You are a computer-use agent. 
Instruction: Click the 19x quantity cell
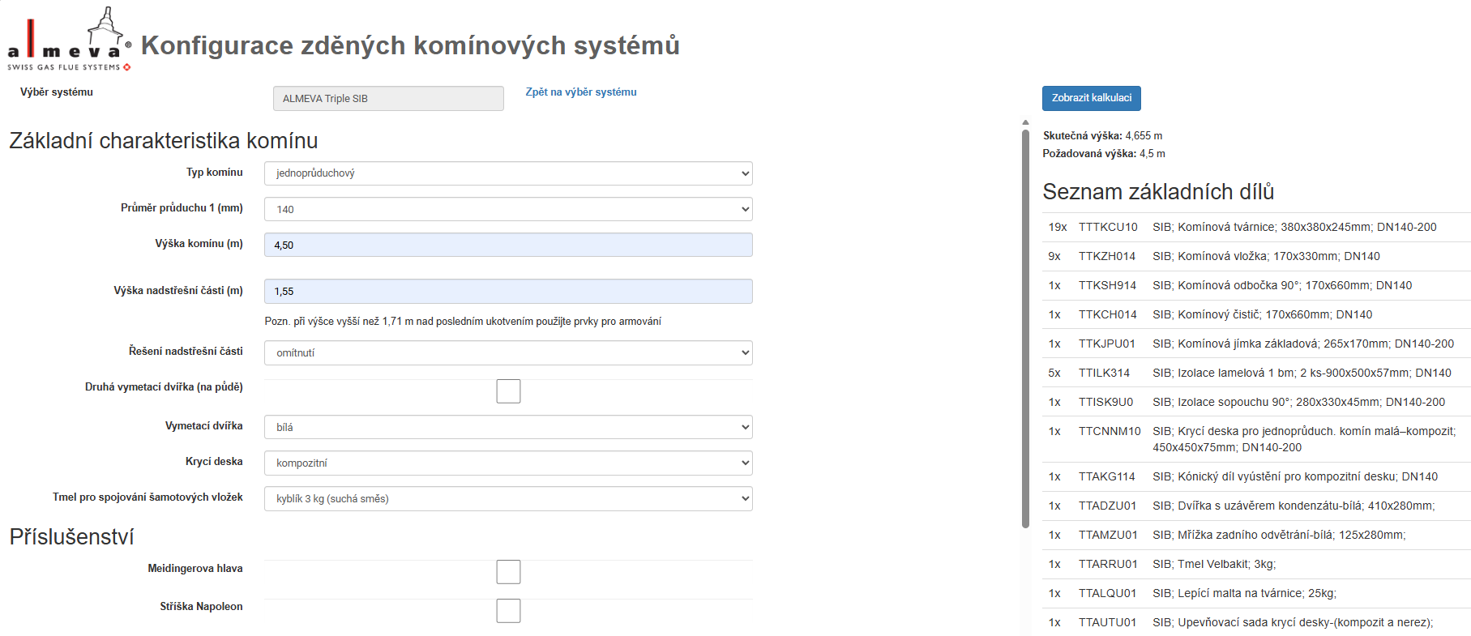click(1057, 227)
